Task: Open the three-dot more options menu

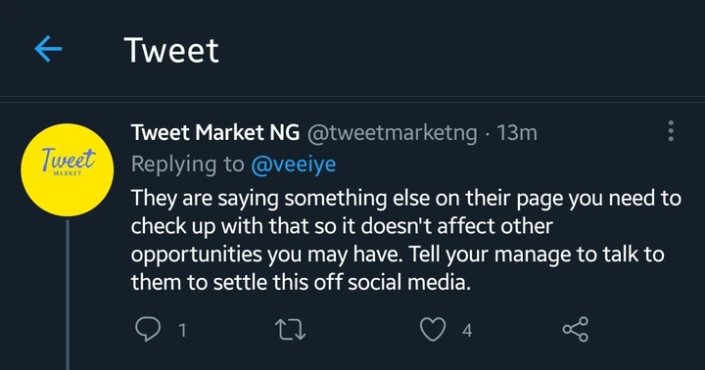Action: click(671, 131)
